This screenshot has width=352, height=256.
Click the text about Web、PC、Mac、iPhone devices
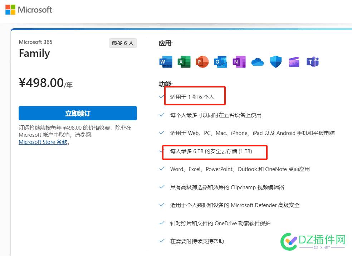[x=252, y=133]
